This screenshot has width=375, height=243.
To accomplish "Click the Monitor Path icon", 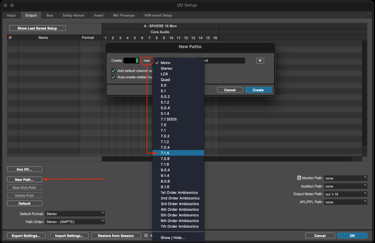I will tap(299, 178).
